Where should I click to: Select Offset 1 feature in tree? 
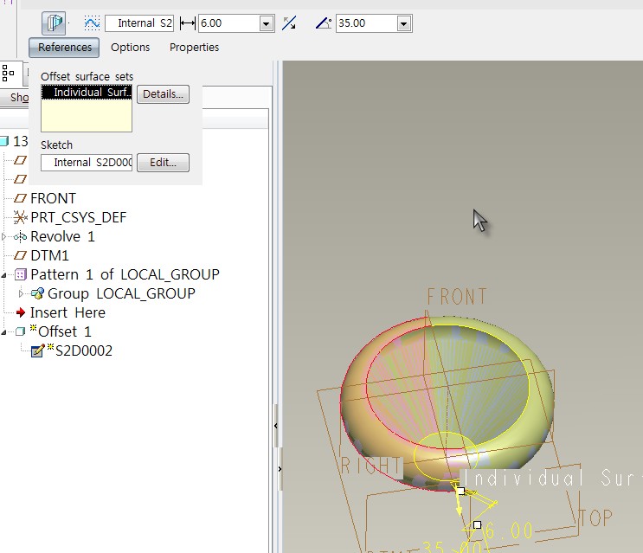64,331
